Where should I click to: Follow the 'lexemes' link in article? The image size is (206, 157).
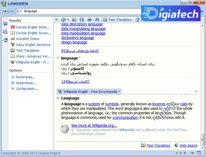tap(159, 104)
